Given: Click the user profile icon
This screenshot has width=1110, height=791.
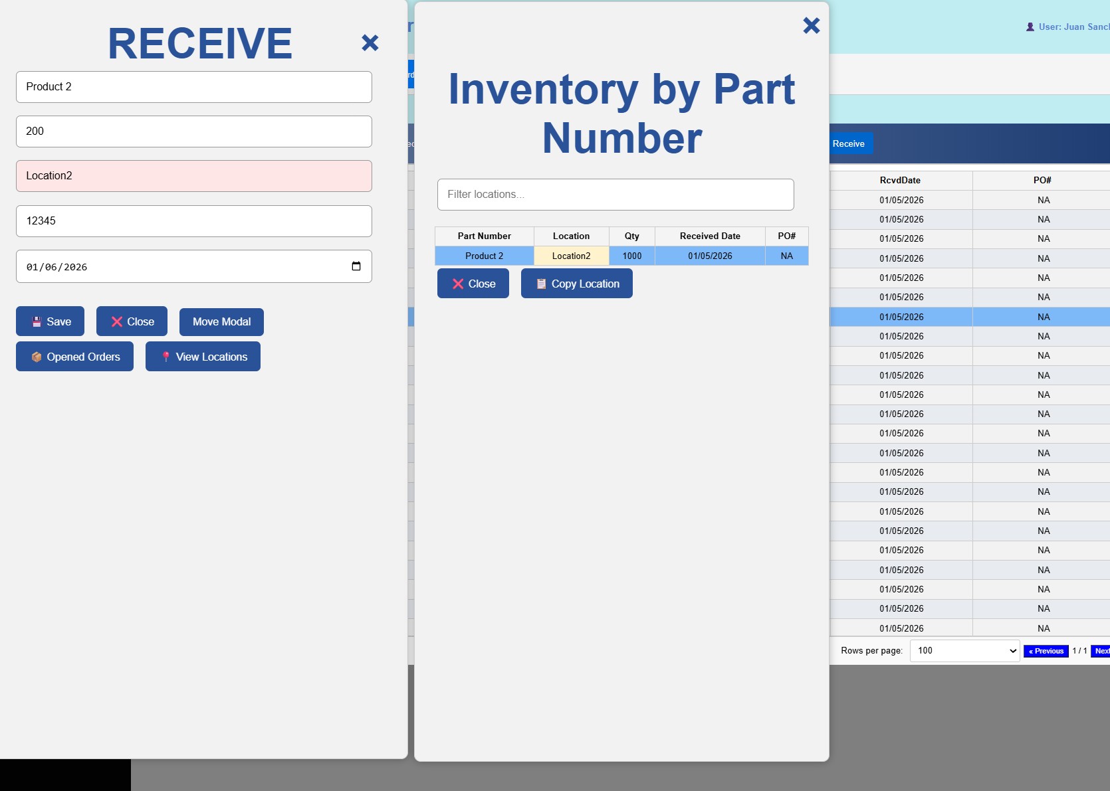Looking at the screenshot, I should (1030, 27).
